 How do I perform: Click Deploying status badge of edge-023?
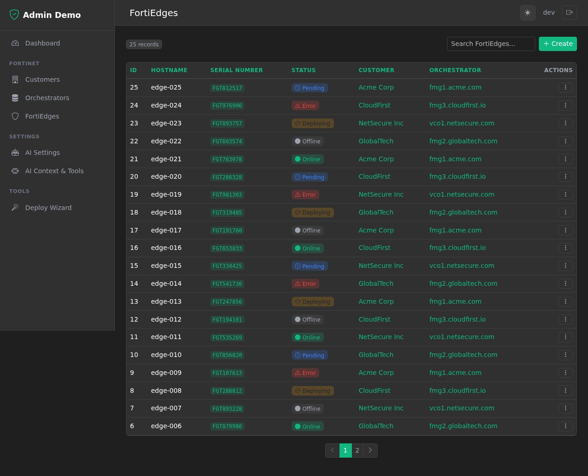pyautogui.click(x=312, y=124)
